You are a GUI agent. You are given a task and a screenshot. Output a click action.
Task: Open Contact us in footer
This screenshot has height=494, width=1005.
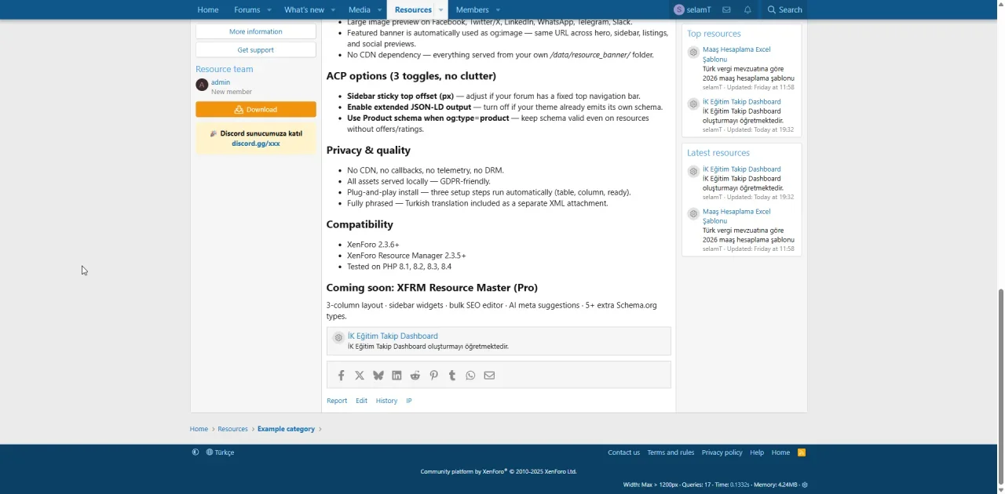pos(623,452)
